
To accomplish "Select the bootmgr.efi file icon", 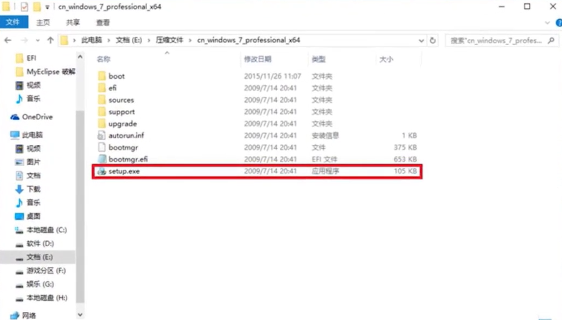I will tap(102, 159).
